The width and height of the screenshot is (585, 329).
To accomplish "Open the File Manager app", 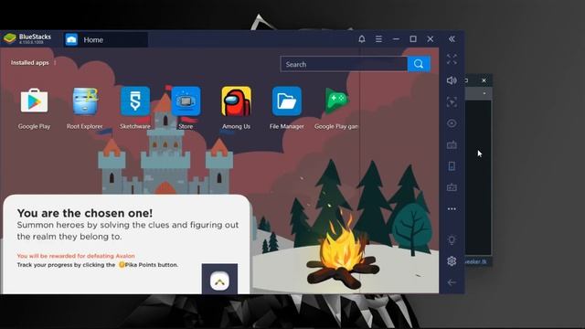I will pos(286,101).
